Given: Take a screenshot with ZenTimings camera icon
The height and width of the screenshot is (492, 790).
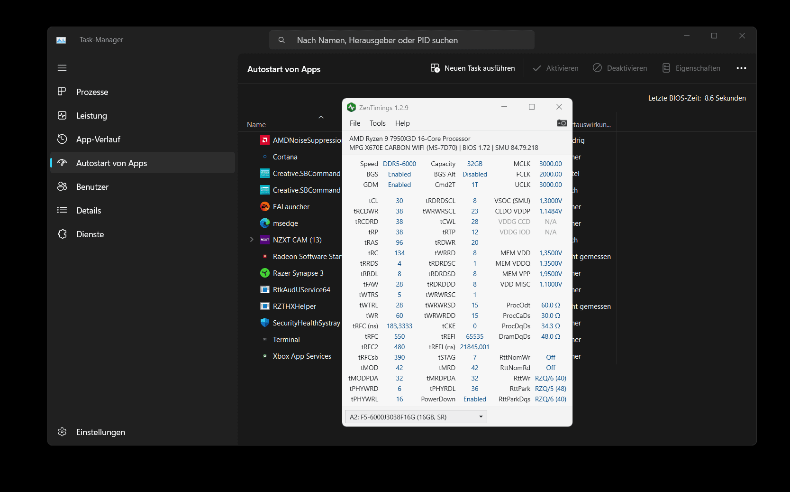Looking at the screenshot, I should pos(562,123).
